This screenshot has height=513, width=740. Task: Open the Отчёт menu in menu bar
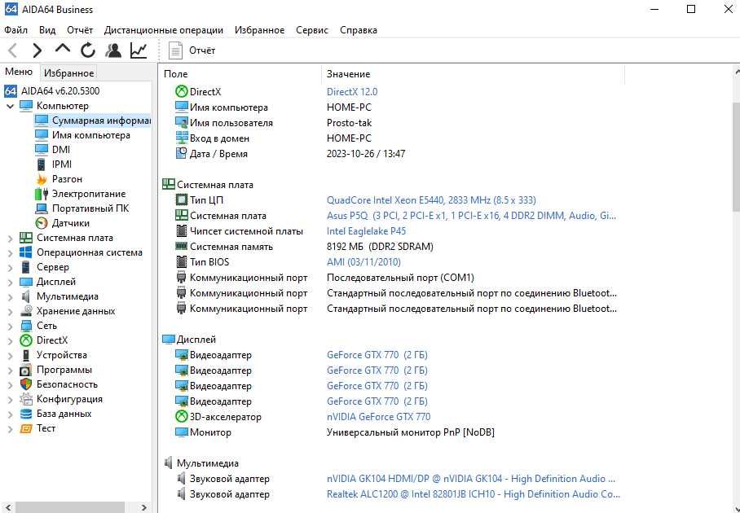(x=80, y=29)
